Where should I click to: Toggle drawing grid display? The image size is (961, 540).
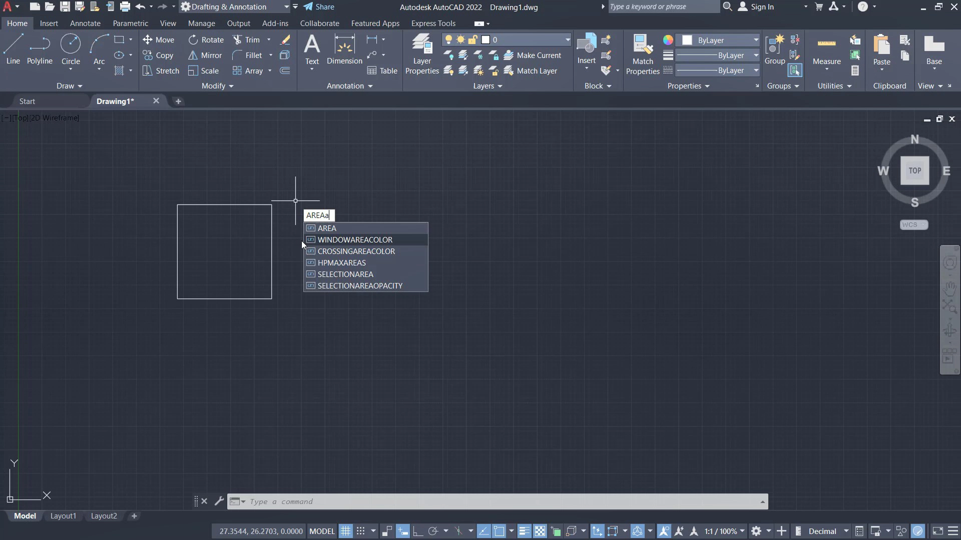coord(346,531)
